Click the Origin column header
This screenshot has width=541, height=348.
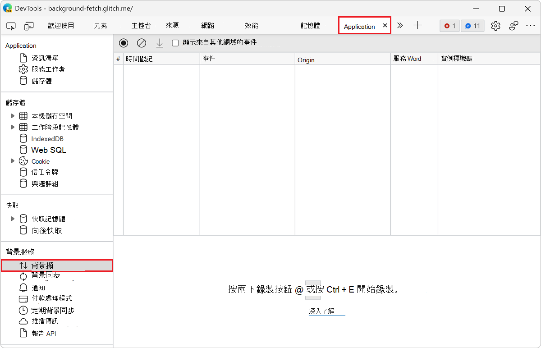[343, 59]
